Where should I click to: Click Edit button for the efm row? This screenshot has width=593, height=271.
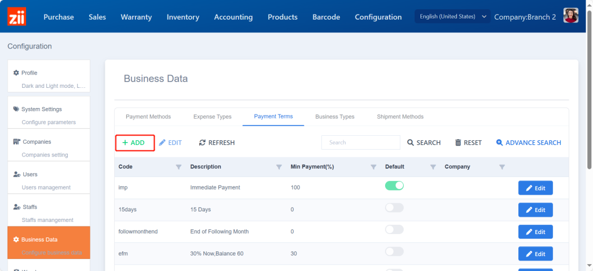click(x=535, y=254)
